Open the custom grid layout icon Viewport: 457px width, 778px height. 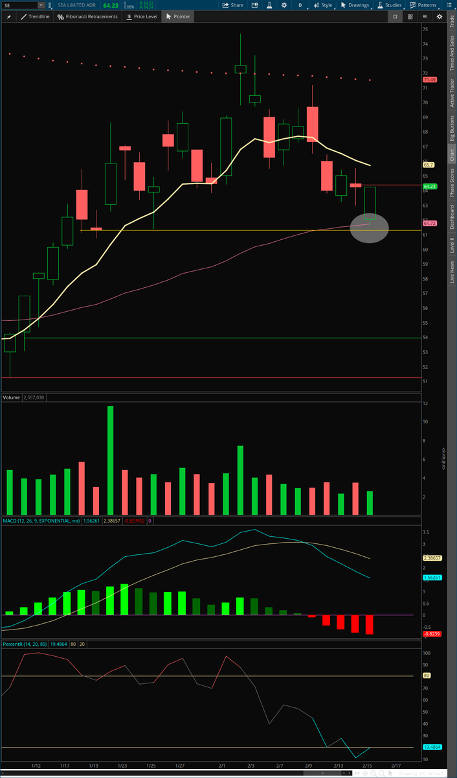(x=425, y=16)
